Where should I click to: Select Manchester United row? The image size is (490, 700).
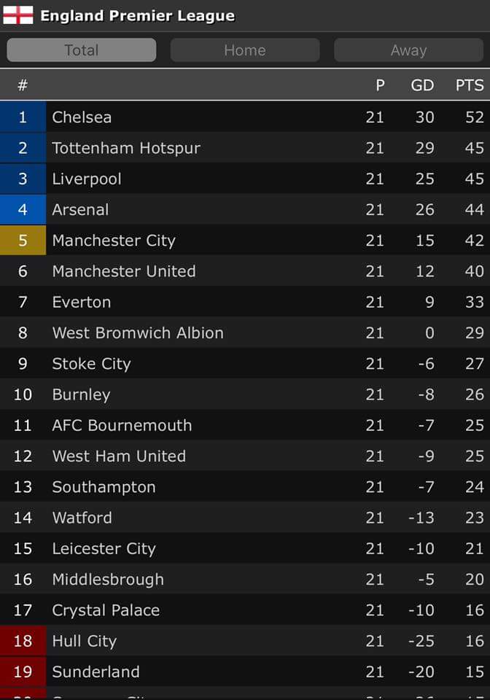click(124, 271)
